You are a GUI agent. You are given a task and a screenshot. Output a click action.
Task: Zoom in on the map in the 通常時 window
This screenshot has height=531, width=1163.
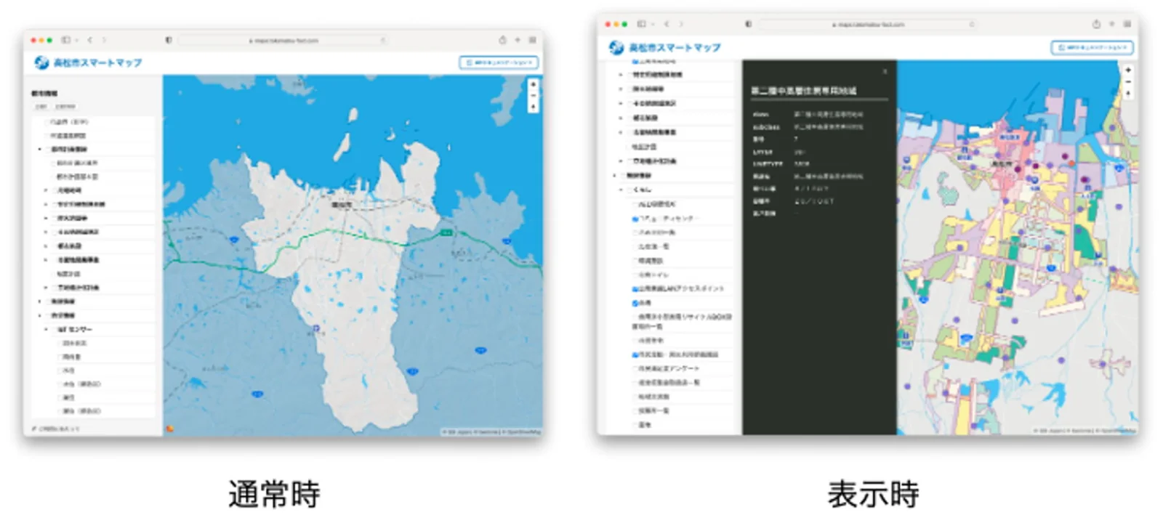click(533, 84)
